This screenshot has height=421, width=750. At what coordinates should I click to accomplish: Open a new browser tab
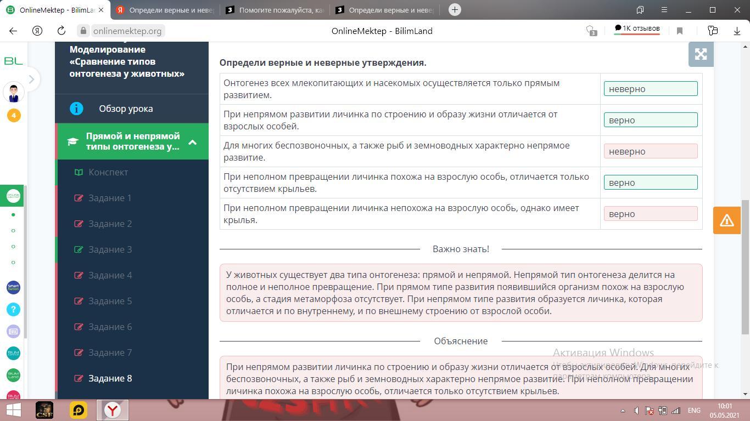click(x=455, y=10)
